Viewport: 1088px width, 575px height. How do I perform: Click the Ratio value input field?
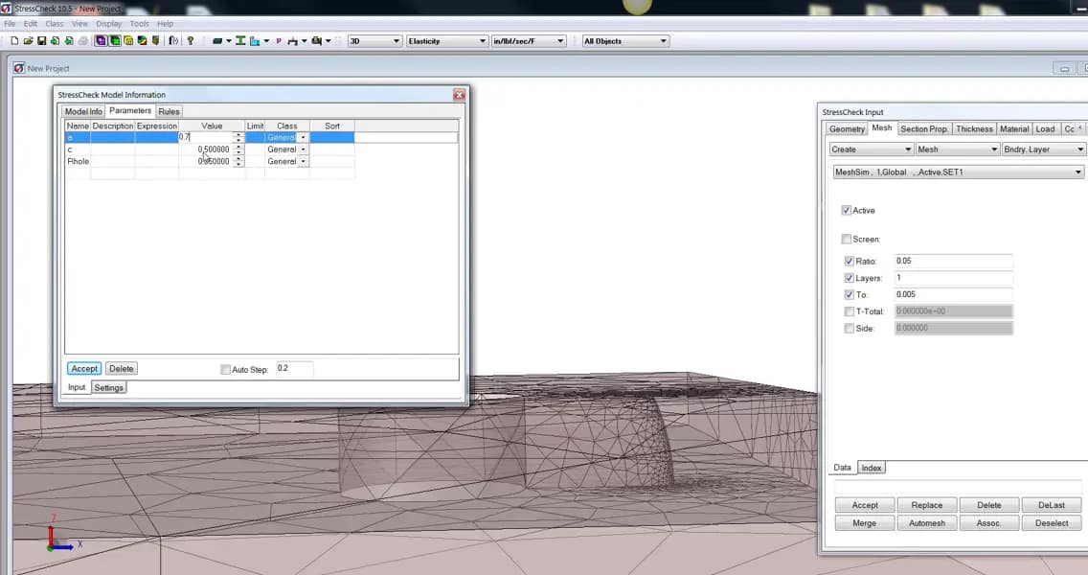952,262
